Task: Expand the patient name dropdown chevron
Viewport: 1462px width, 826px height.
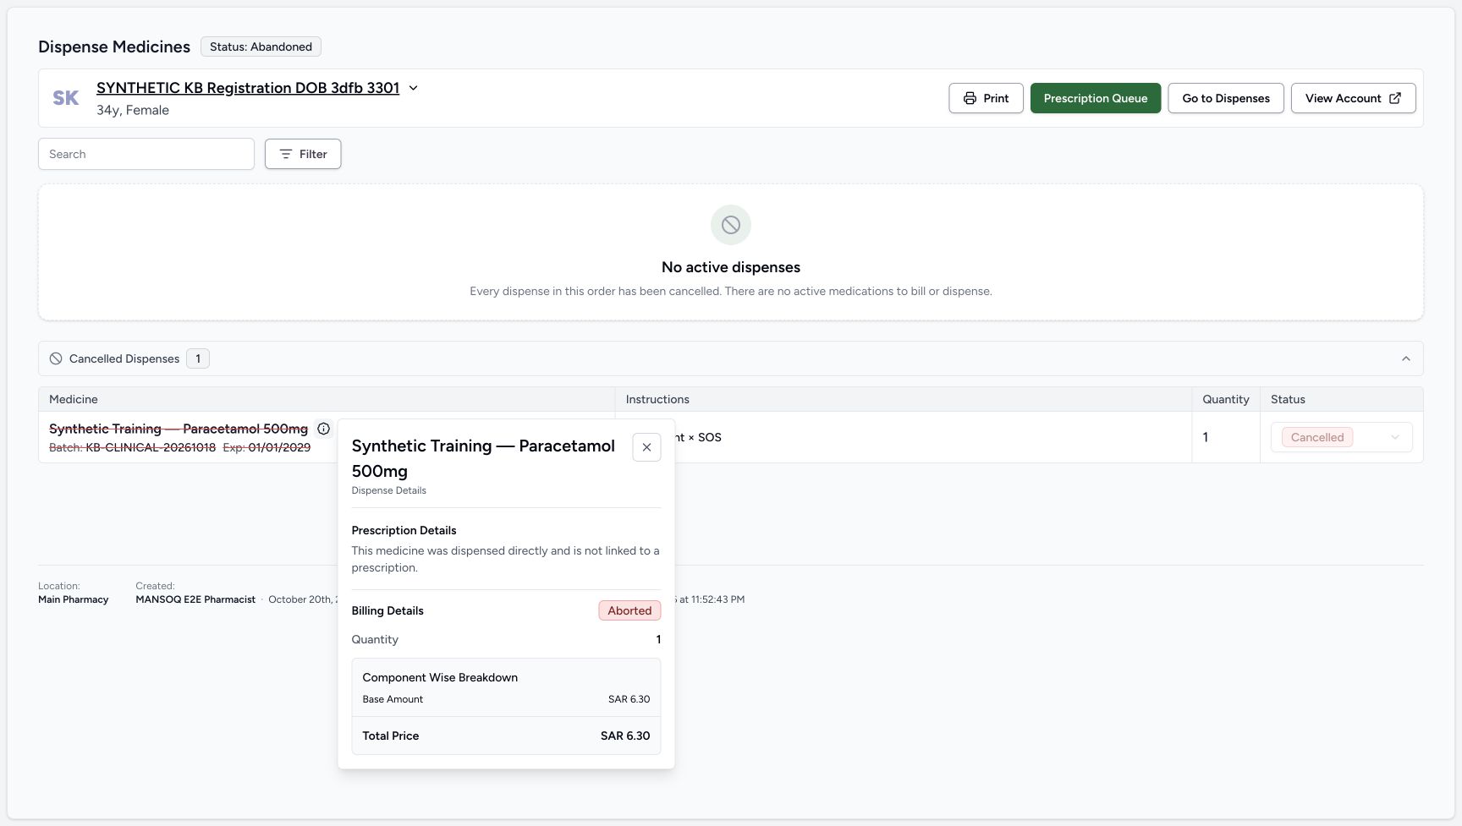Action: pos(414,88)
